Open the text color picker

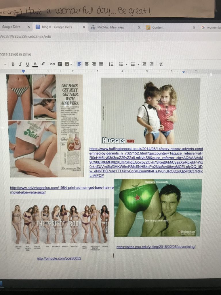pyautogui.click(x=35, y=64)
